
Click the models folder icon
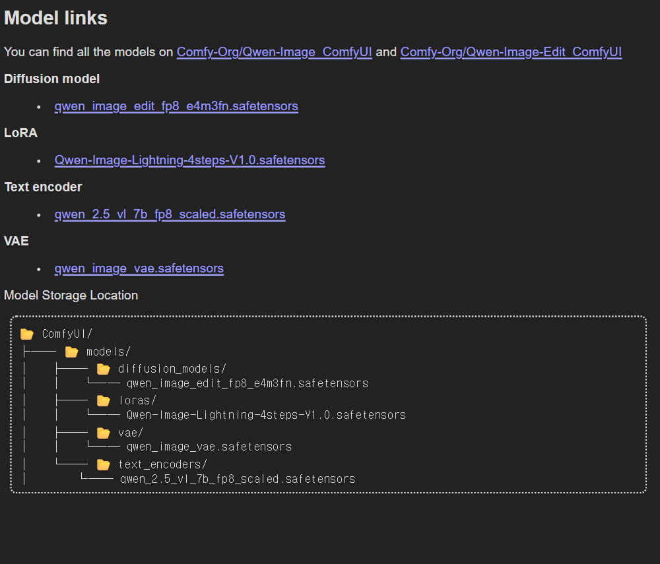click(x=71, y=352)
